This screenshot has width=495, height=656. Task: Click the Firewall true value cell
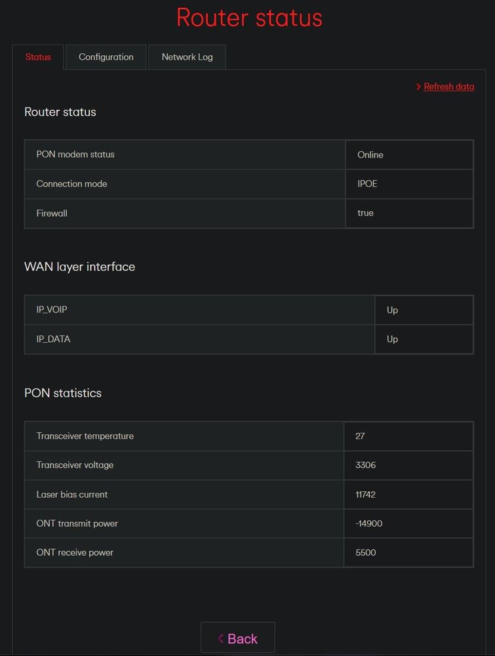(409, 213)
